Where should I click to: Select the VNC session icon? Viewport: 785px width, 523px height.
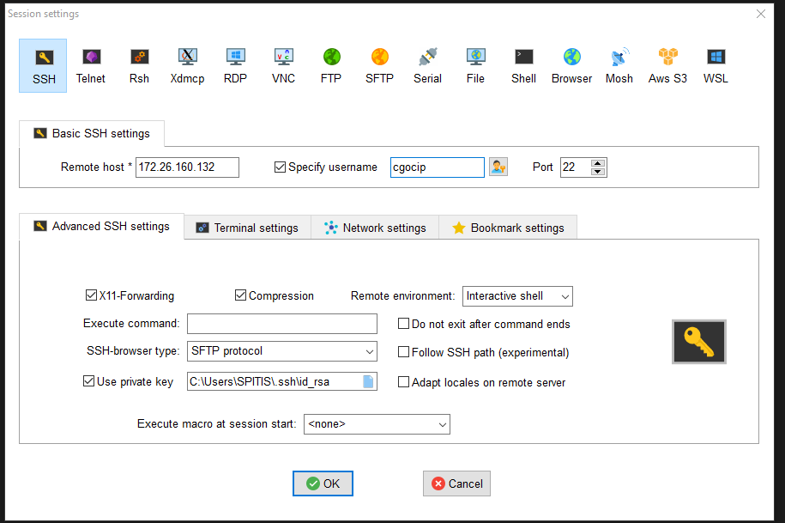click(x=283, y=65)
